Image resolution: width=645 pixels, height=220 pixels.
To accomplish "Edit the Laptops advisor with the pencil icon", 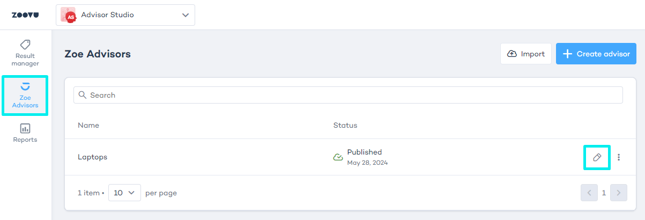I will coord(597,157).
